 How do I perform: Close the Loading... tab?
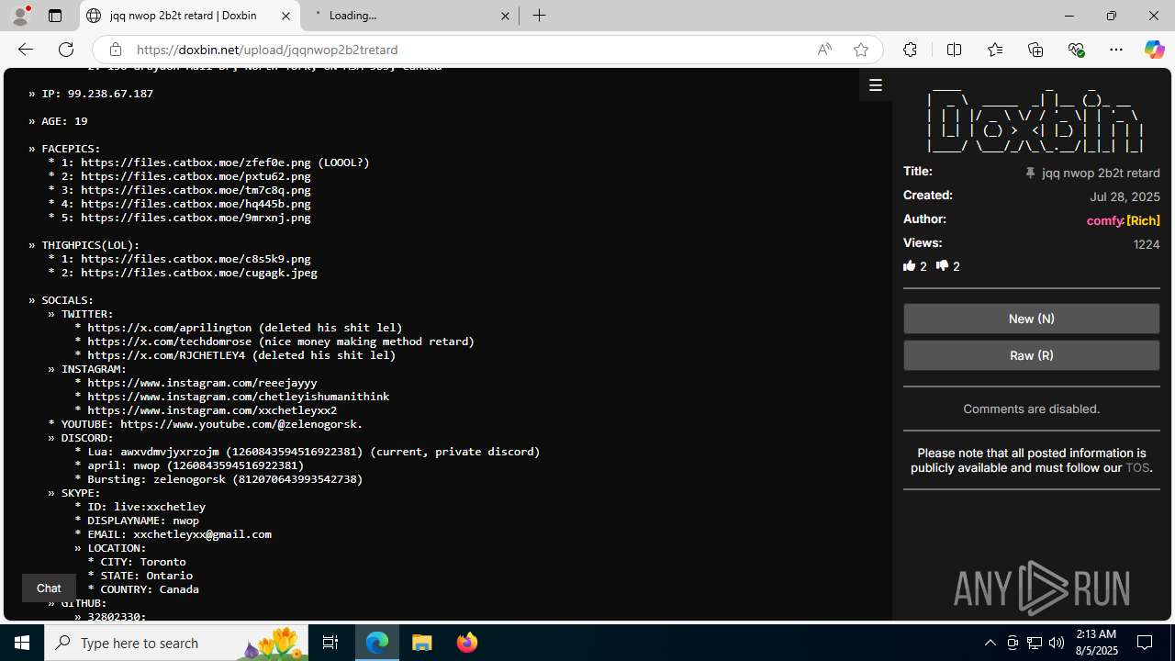pos(505,16)
